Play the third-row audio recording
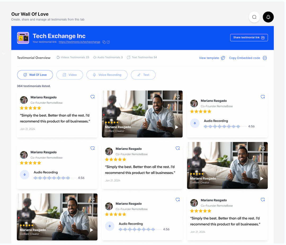Image resolution: width=286 pixels, height=245 pixels. (110, 226)
